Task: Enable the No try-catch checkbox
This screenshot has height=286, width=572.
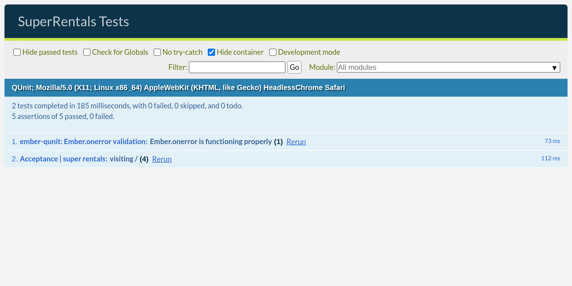Action: (157, 52)
